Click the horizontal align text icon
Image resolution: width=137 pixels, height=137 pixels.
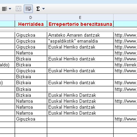pos(5,9)
